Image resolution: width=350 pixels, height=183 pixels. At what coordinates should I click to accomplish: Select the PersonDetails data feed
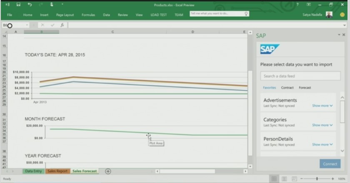298,141
